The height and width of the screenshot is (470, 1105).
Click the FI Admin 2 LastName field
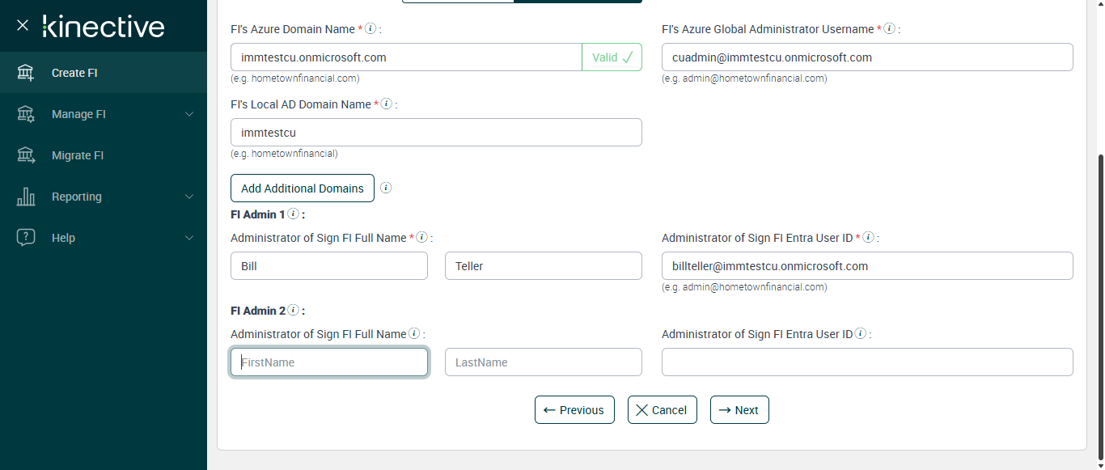coord(543,362)
